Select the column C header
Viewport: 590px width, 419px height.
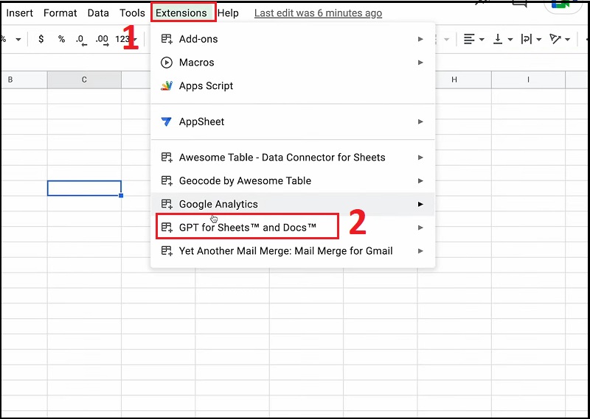coord(84,80)
